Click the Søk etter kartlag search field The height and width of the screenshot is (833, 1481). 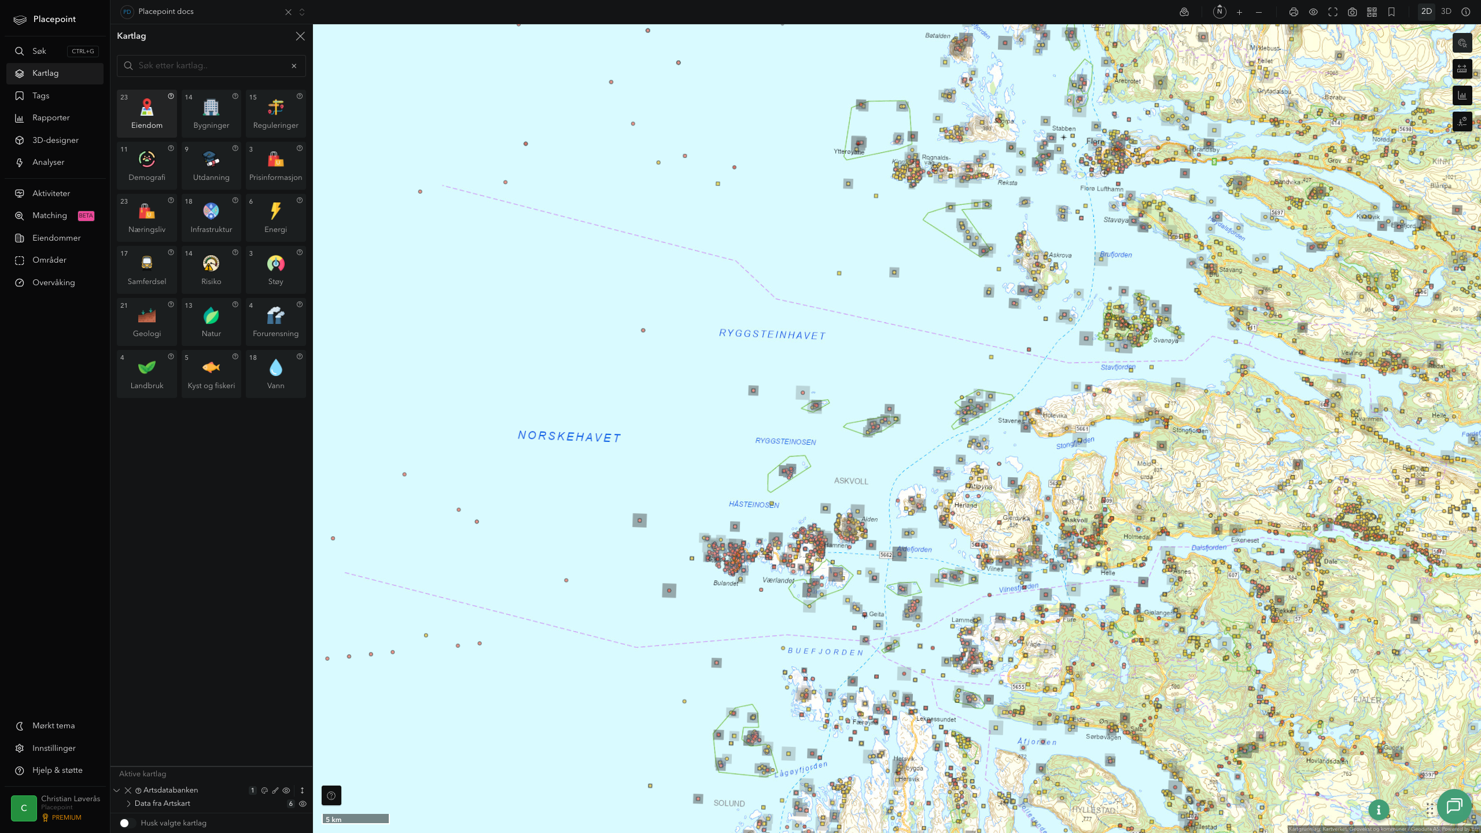(x=211, y=65)
